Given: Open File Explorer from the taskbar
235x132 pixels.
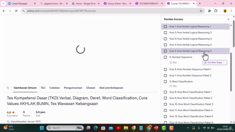Looking at the screenshot, I should (x=126, y=128).
